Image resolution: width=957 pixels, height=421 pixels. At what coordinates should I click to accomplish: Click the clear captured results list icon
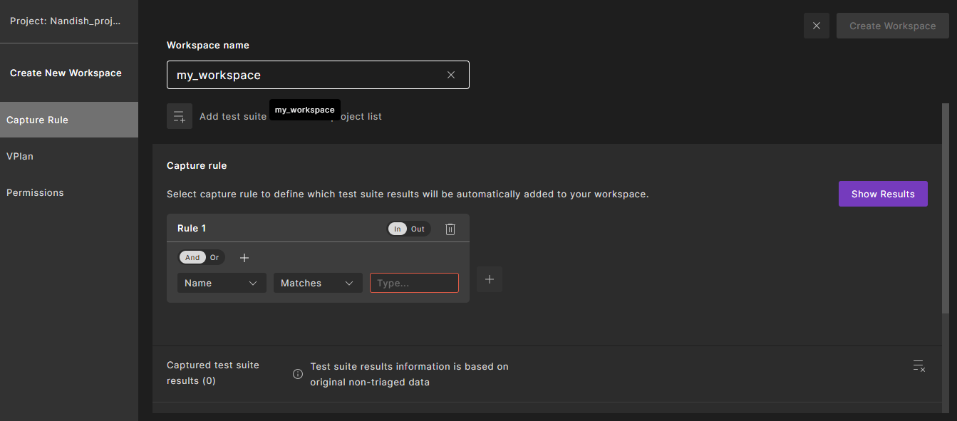click(x=919, y=366)
